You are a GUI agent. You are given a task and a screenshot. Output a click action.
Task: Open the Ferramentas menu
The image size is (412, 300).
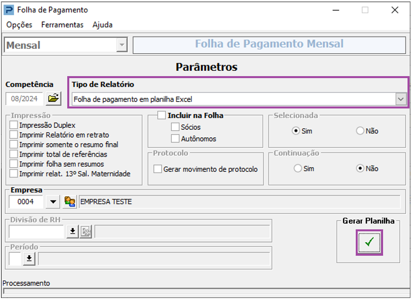click(x=62, y=25)
